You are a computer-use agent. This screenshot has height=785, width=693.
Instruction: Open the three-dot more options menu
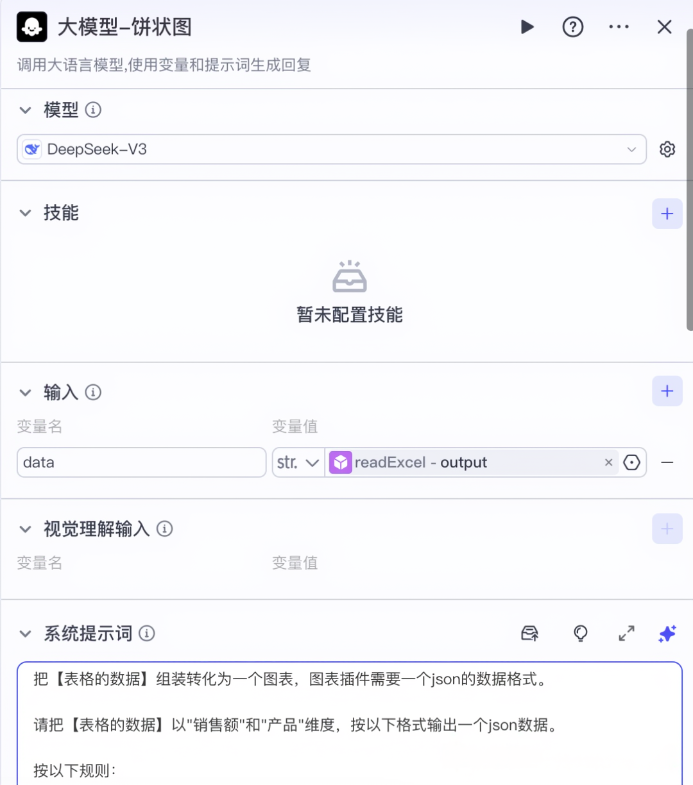pyautogui.click(x=619, y=27)
